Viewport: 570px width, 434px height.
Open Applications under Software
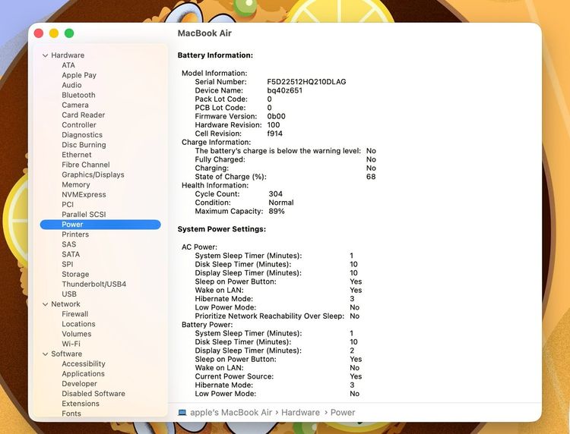pos(83,374)
